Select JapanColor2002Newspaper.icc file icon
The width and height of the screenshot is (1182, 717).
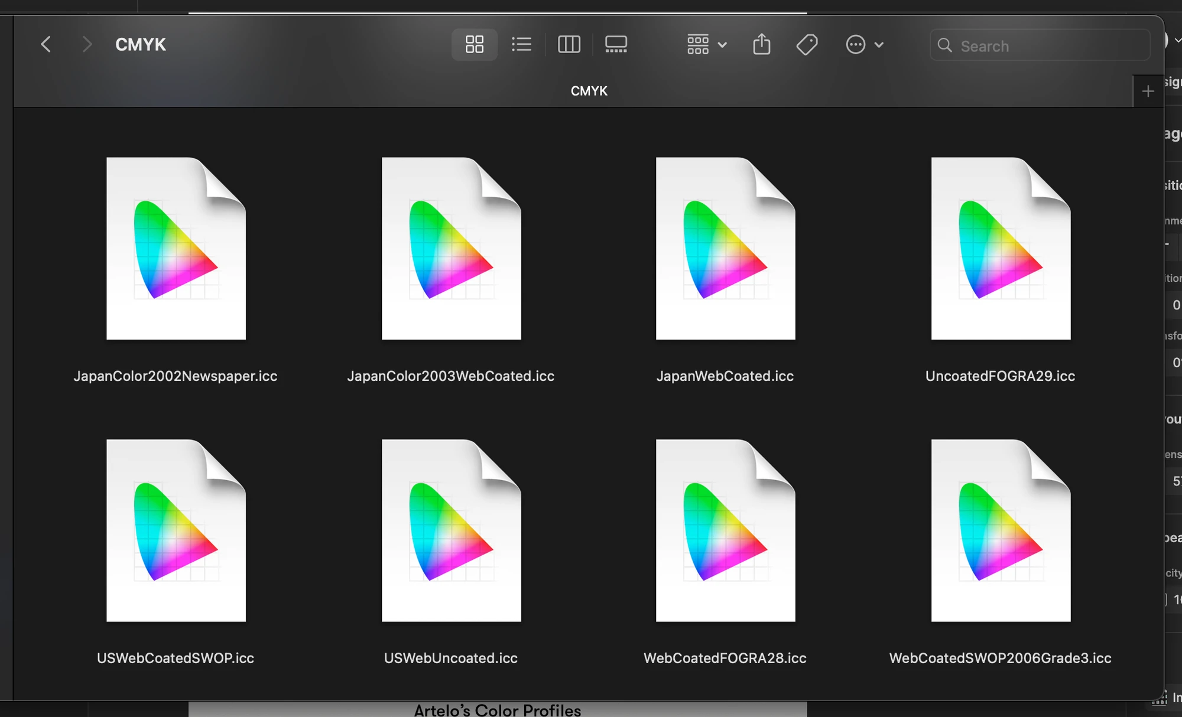pyautogui.click(x=176, y=249)
